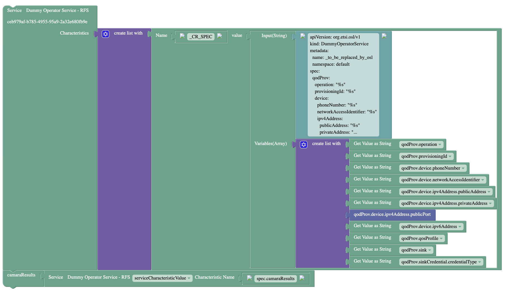Click the closing quote icon after _CR_SPEC
This screenshot has width=508, height=290.
[219, 36]
